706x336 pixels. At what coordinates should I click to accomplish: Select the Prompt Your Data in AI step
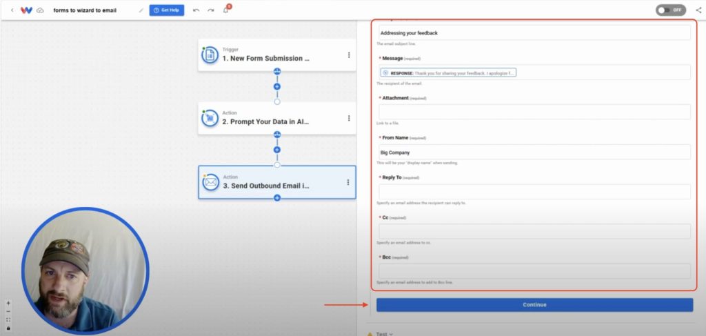click(277, 118)
